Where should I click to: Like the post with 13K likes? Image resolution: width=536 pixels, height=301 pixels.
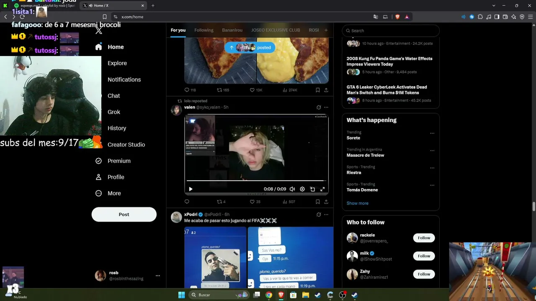click(x=256, y=90)
